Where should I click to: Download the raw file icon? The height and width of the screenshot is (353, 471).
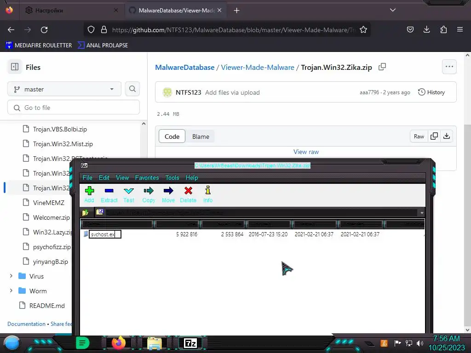tap(447, 136)
